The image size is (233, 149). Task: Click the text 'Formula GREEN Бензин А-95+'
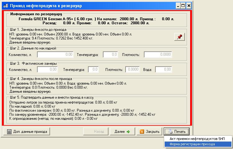tap(46, 19)
